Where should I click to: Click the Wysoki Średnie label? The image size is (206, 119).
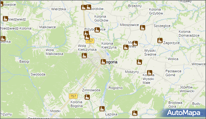(150, 52)
